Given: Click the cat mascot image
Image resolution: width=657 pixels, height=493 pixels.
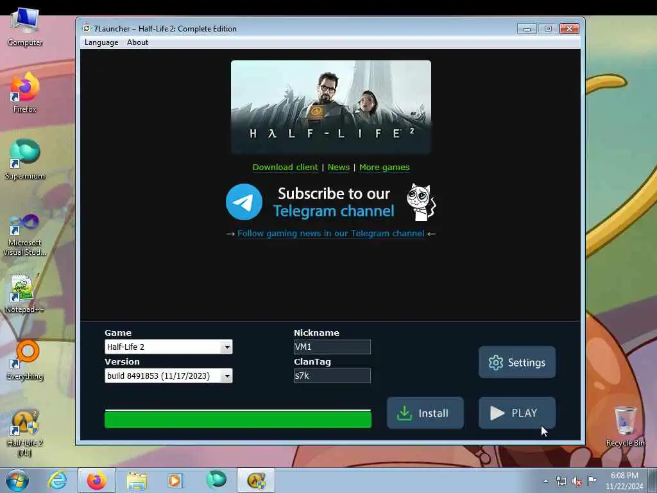Looking at the screenshot, I should [x=421, y=202].
